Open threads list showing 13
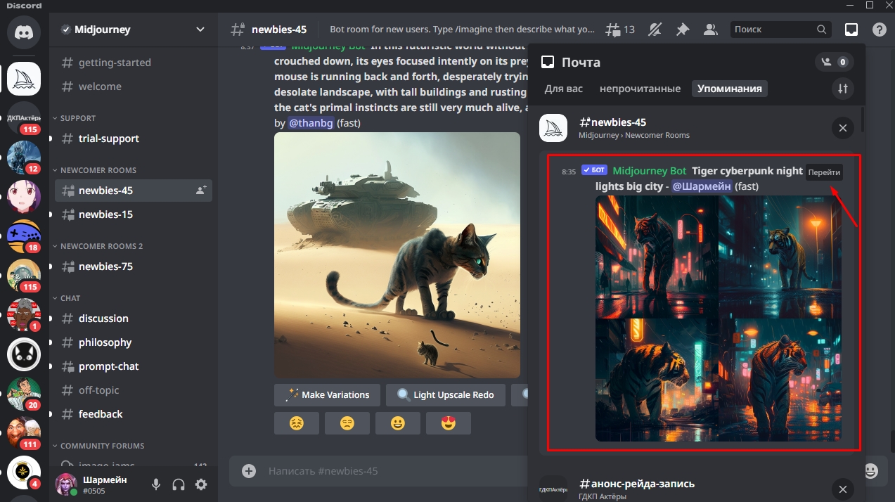This screenshot has height=502, width=895. (620, 30)
